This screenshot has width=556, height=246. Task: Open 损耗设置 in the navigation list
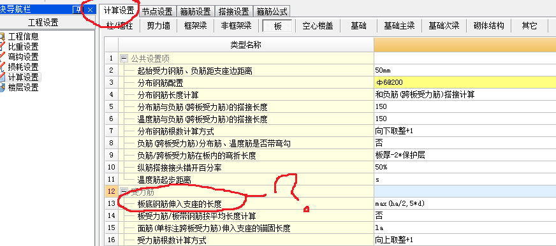click(x=23, y=67)
